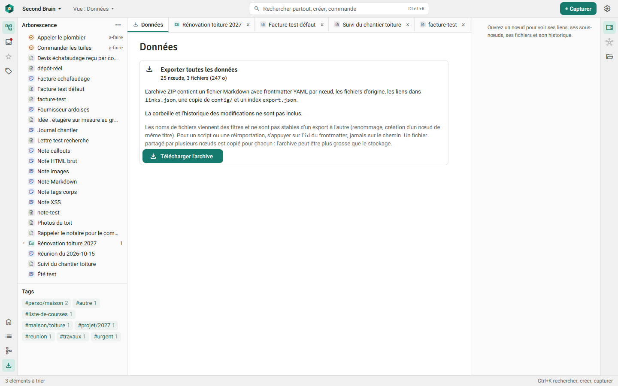This screenshot has width=618, height=386.
Task: Open the tags icon in left sidebar
Action: pyautogui.click(x=9, y=71)
